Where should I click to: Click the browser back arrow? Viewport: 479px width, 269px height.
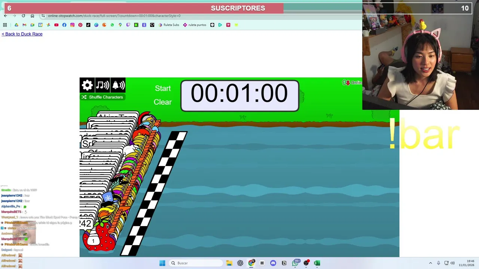coord(5,16)
